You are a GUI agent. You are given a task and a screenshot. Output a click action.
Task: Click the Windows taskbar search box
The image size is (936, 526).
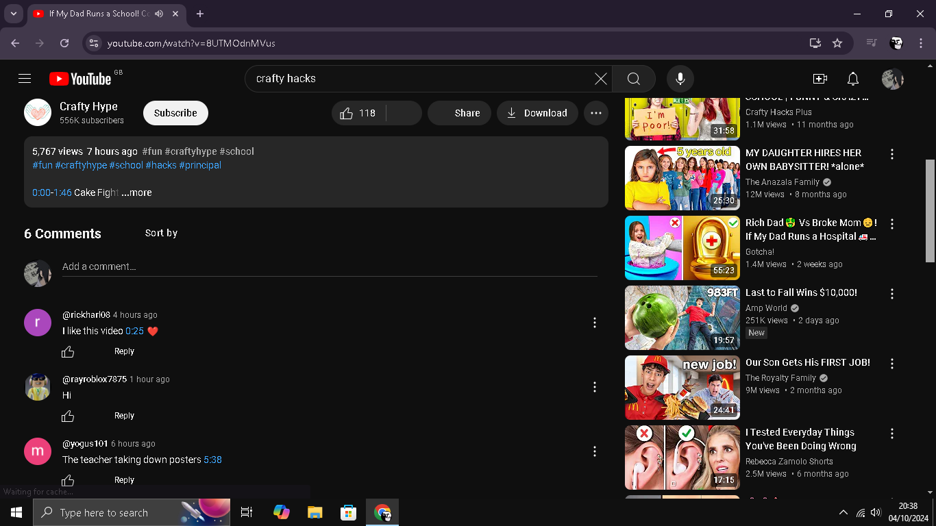pos(132,512)
